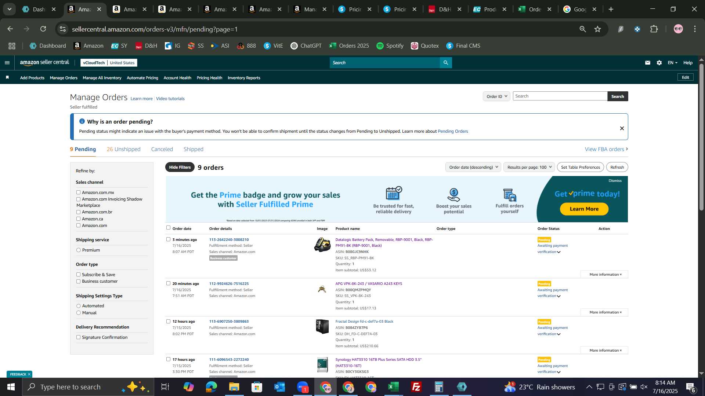Bookmark this page with the star icon
705x396 pixels.
(x=598, y=29)
